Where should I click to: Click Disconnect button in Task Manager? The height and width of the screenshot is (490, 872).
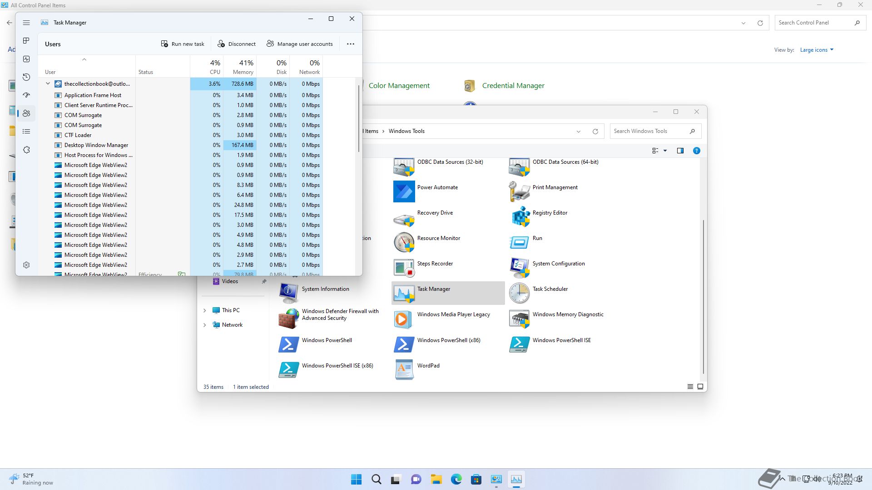click(237, 44)
